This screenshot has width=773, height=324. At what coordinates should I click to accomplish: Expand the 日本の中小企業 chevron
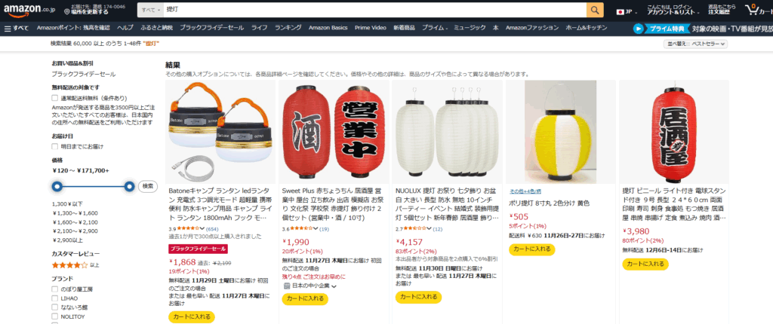(x=334, y=286)
